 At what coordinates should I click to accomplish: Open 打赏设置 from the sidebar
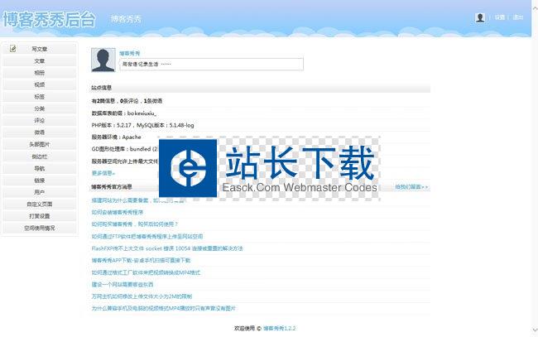point(40,216)
